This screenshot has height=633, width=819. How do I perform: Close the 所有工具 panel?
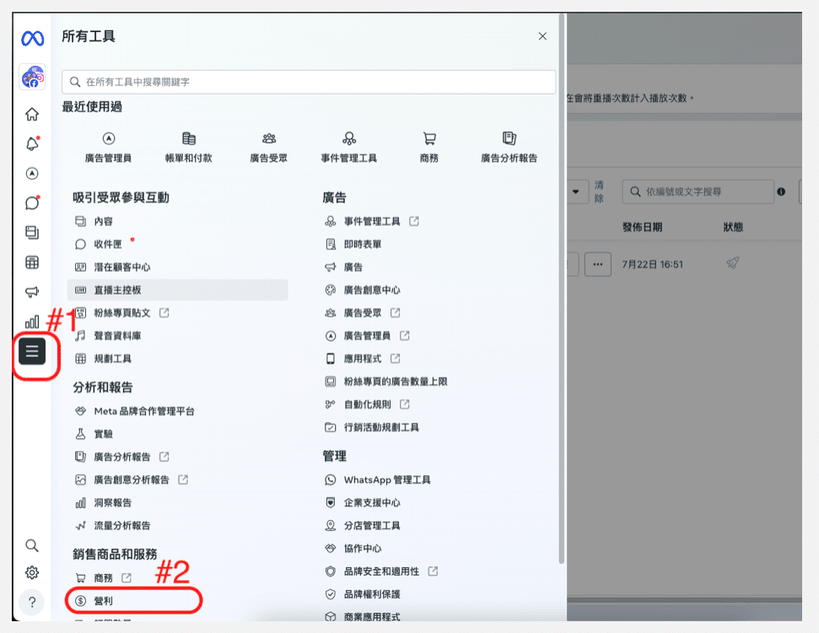tap(542, 36)
